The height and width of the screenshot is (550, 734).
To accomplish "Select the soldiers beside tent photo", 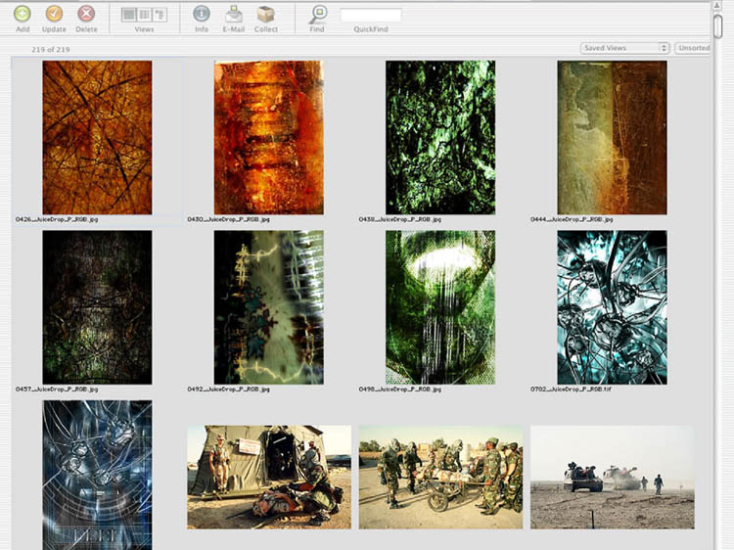I will (269, 477).
